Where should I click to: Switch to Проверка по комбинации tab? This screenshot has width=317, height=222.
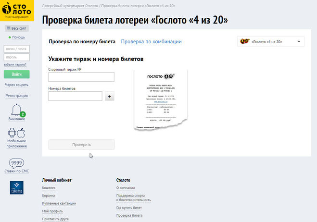click(151, 42)
